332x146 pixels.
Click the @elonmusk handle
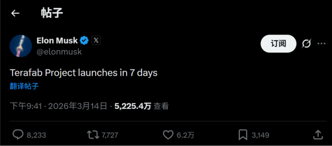point(59,52)
